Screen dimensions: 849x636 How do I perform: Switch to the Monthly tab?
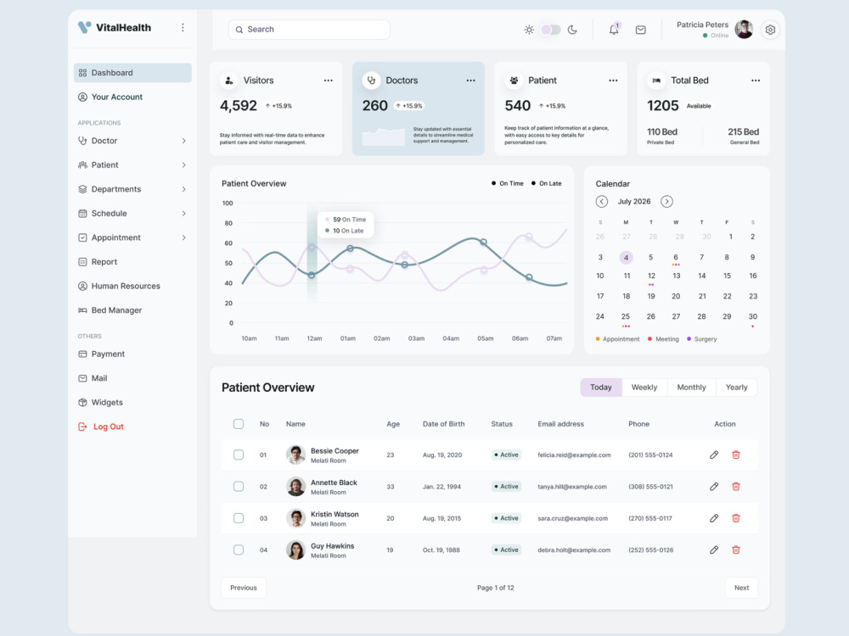click(x=691, y=388)
